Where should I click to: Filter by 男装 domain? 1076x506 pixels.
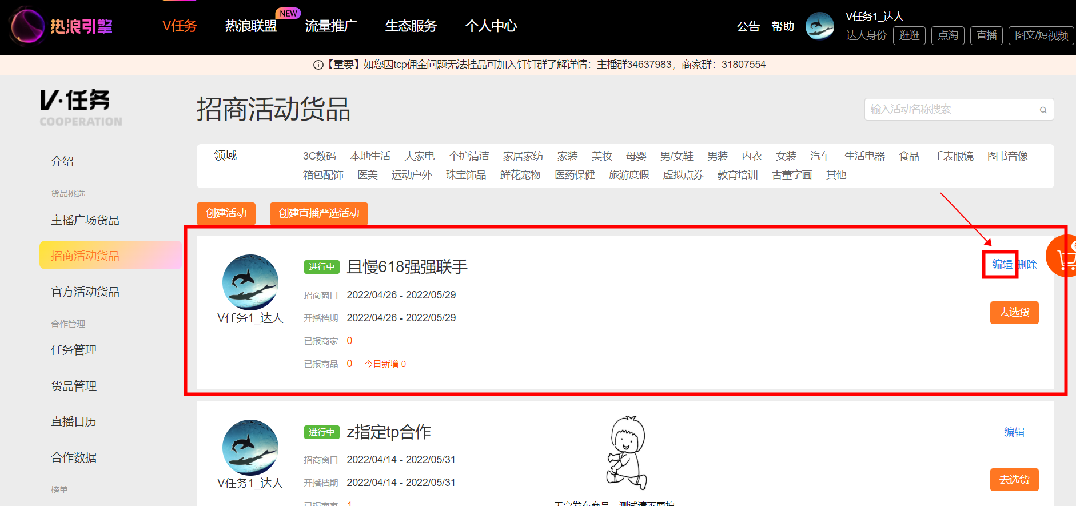click(718, 156)
